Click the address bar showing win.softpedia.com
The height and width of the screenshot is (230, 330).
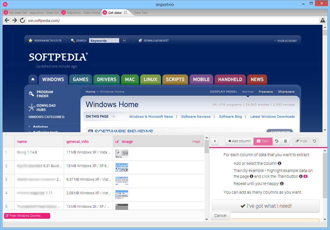point(172,20)
